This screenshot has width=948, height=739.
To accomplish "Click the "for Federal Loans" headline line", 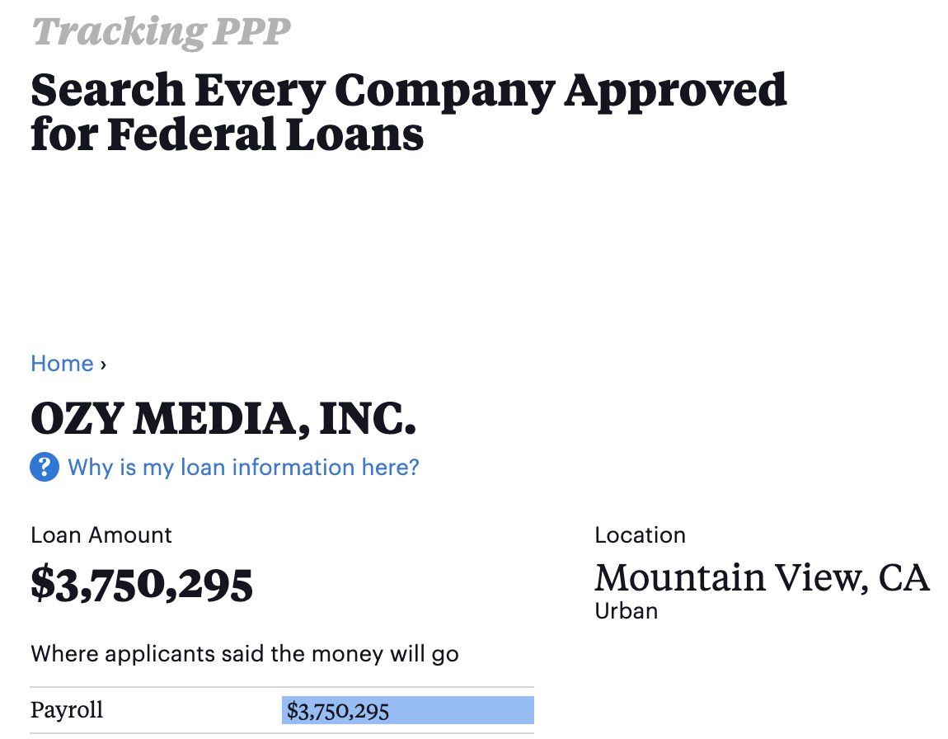I will pyautogui.click(x=227, y=134).
